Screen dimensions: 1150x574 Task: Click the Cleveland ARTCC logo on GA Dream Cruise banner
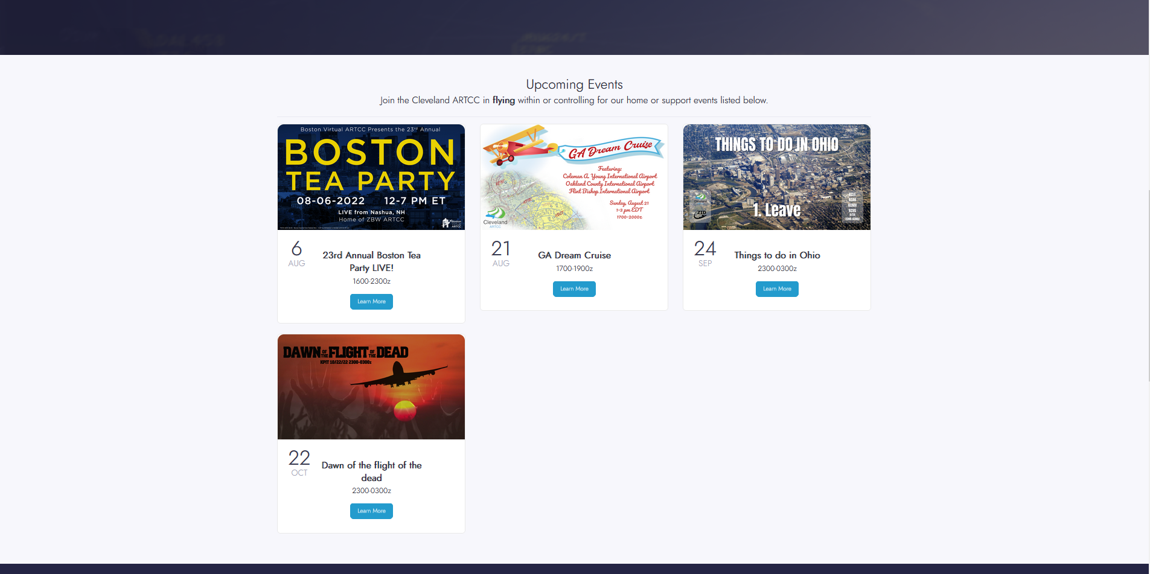pyautogui.click(x=496, y=217)
